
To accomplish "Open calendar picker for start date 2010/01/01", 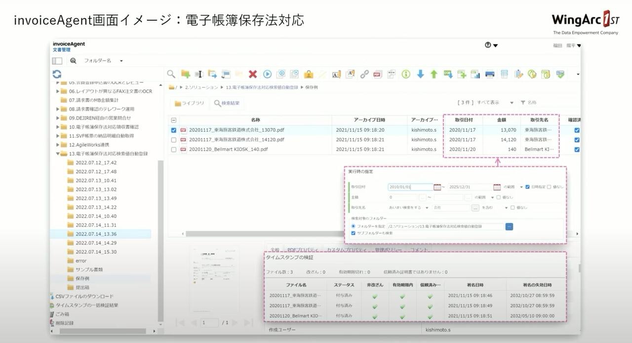I will [437, 187].
